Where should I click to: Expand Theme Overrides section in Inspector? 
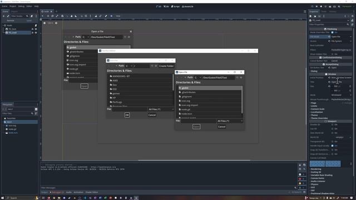tap(319, 118)
